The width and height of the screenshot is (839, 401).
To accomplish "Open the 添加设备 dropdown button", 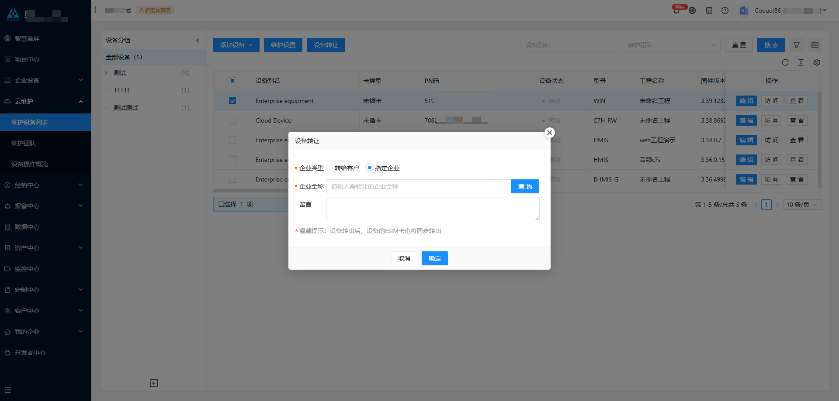I will coord(236,45).
